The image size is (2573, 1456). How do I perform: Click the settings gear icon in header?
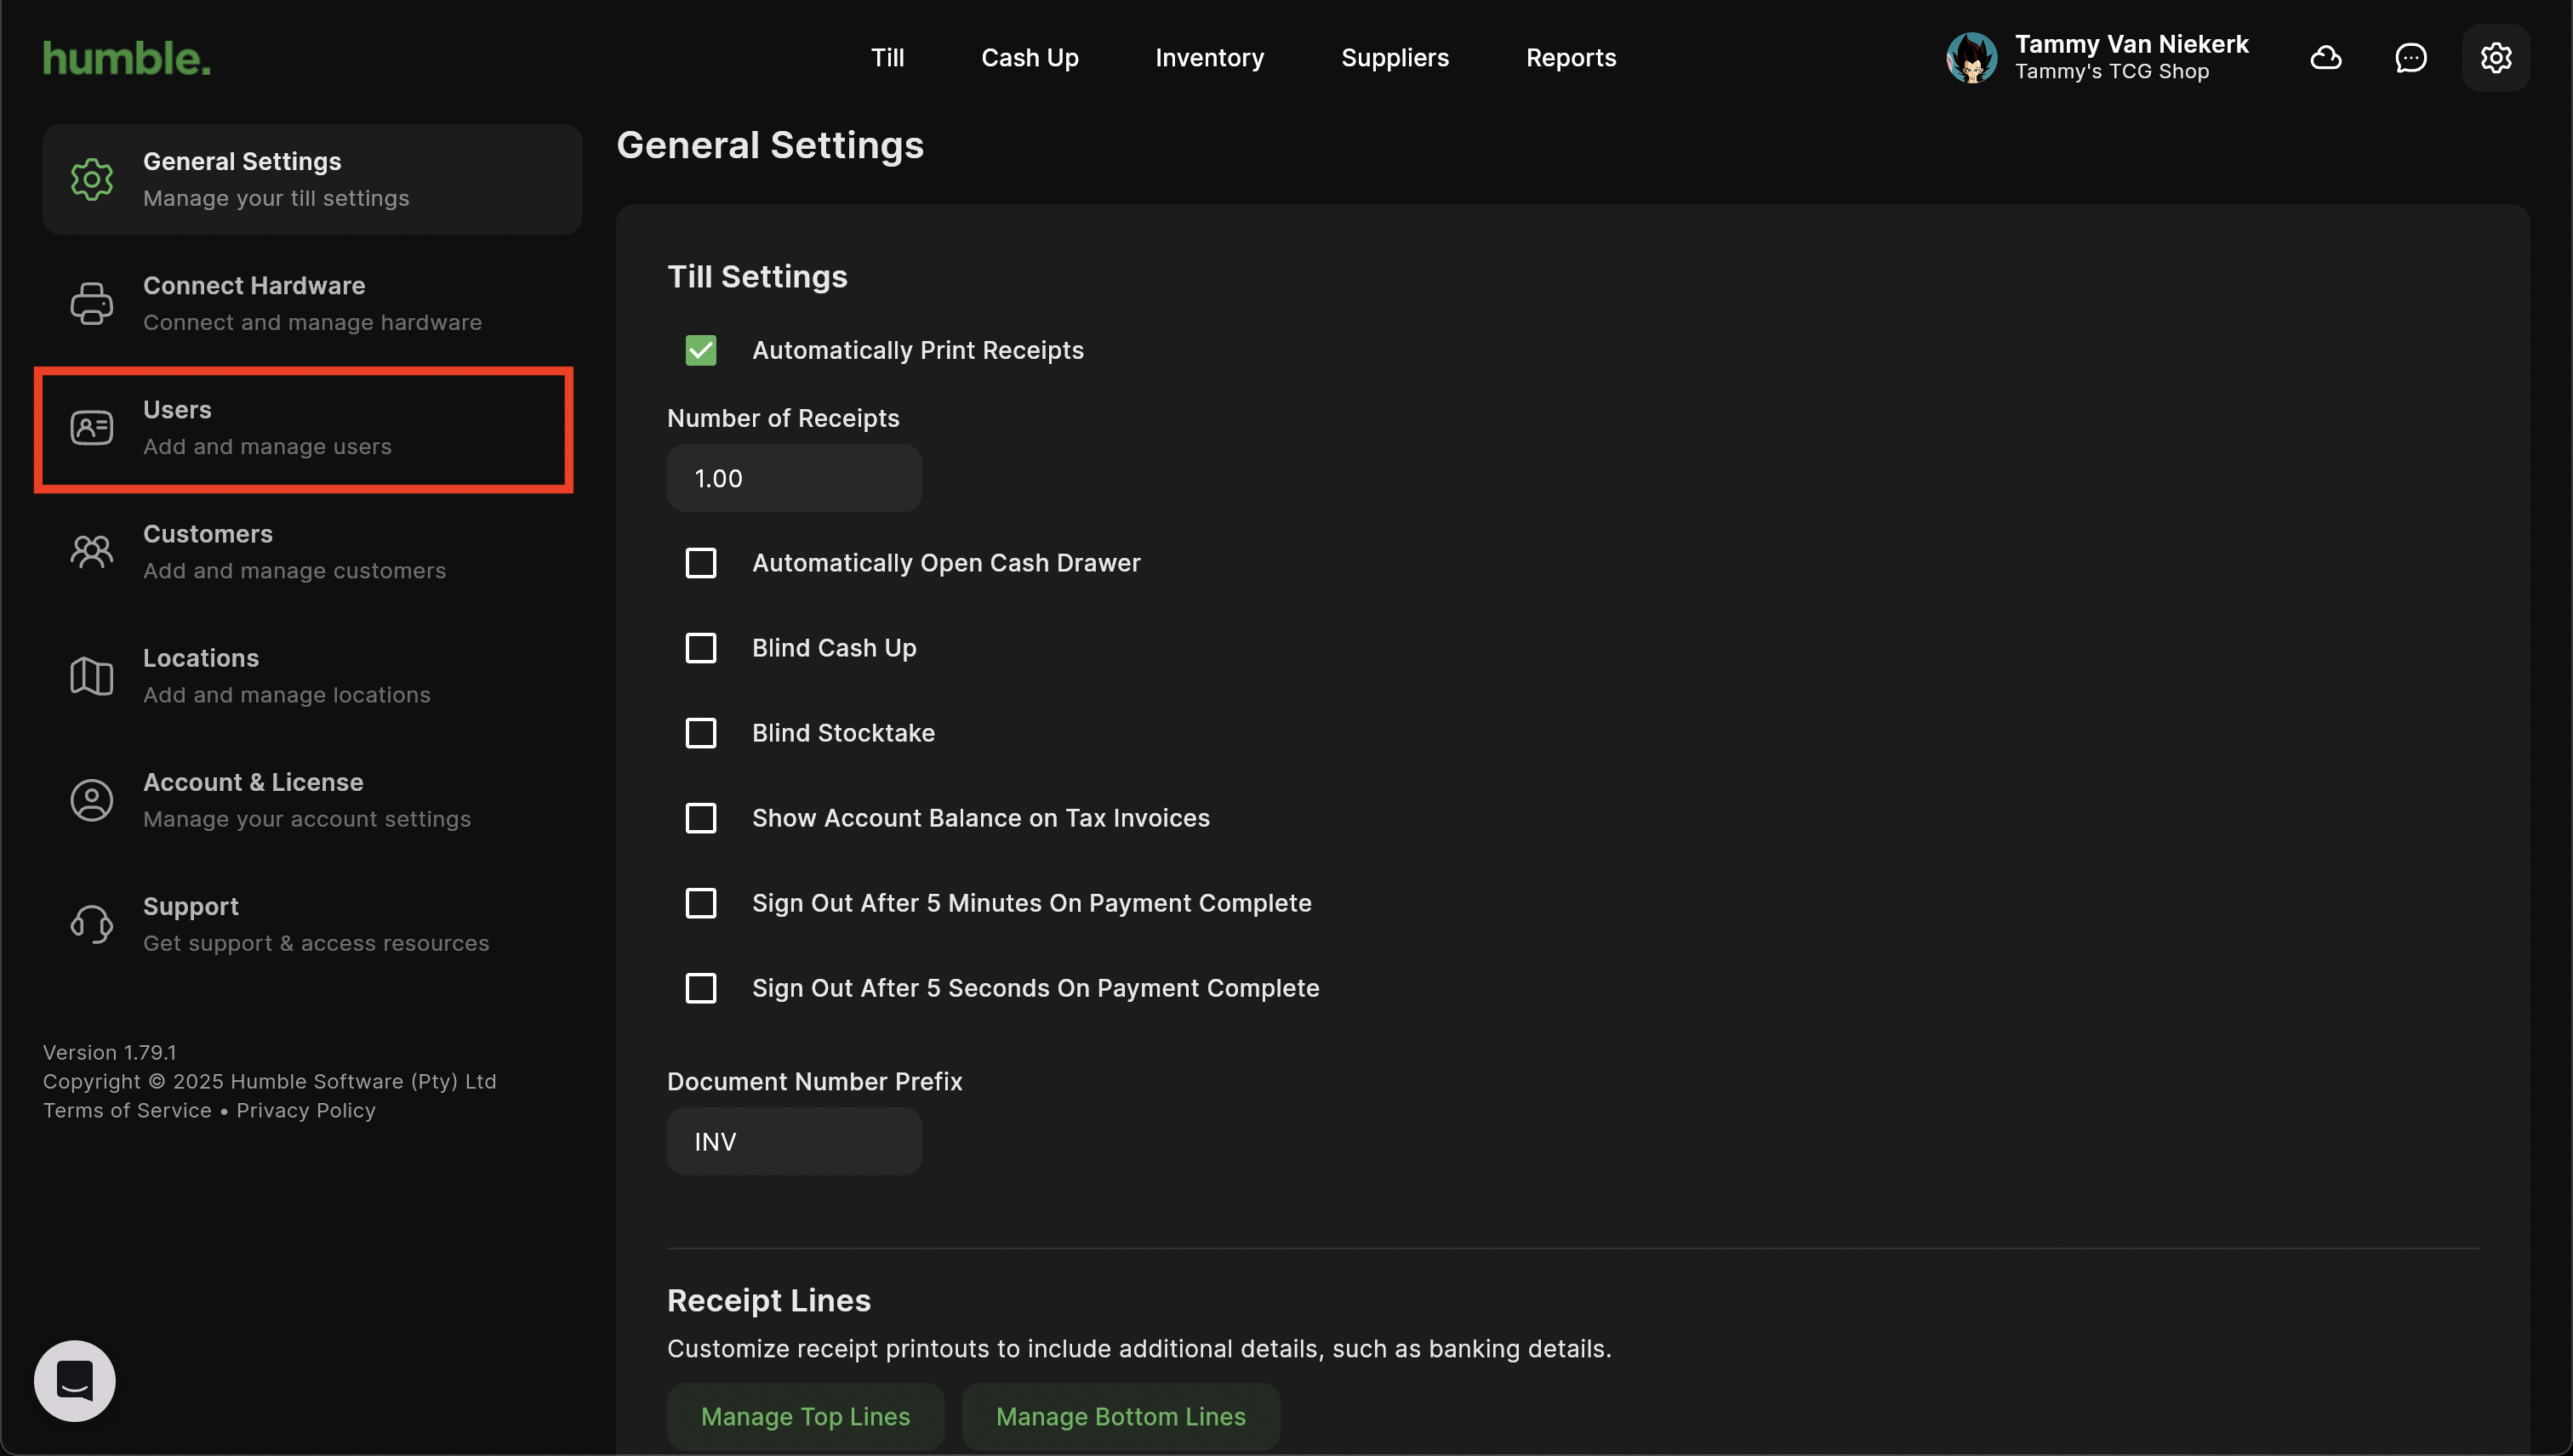click(2496, 58)
